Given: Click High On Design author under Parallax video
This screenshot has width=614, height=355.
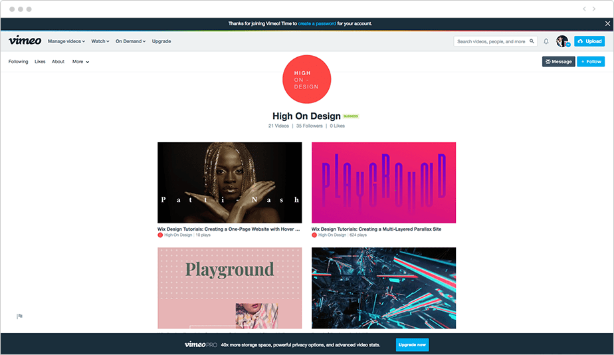Looking at the screenshot, I should click(332, 235).
